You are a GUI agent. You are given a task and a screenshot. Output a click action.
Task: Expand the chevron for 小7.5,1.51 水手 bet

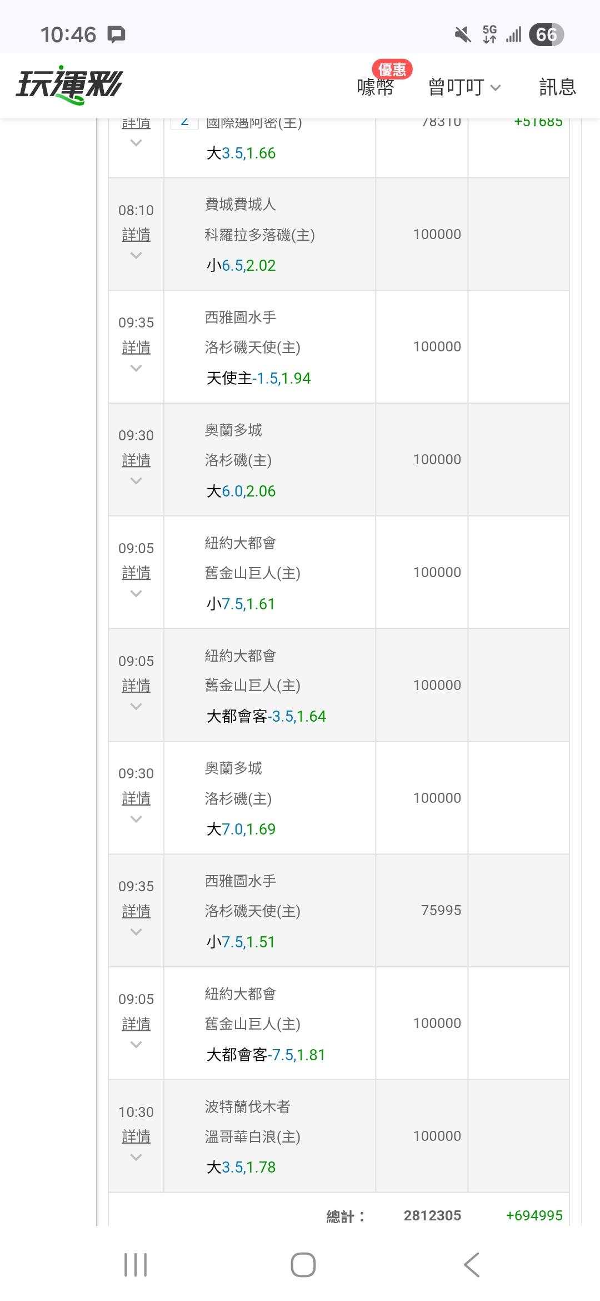click(136, 932)
